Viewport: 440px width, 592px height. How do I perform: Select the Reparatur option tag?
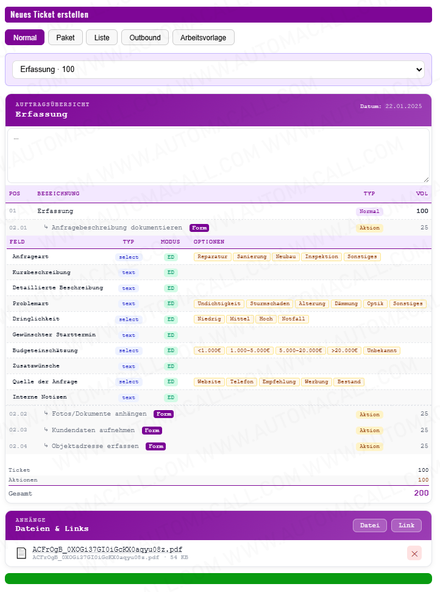212,257
